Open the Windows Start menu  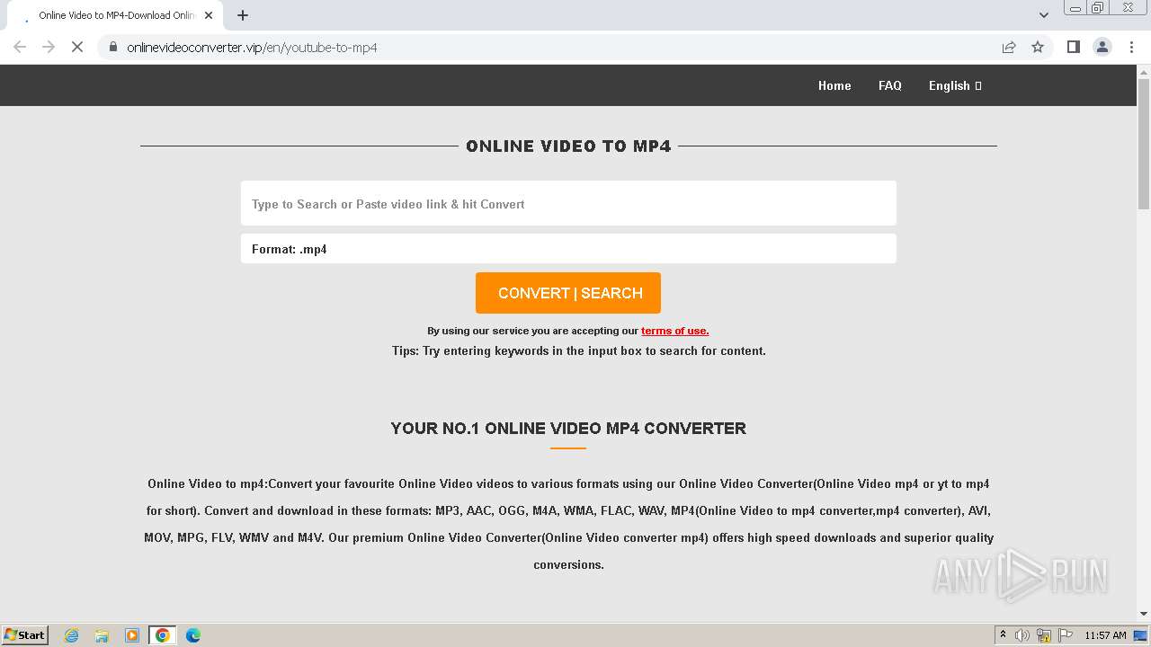[25, 634]
